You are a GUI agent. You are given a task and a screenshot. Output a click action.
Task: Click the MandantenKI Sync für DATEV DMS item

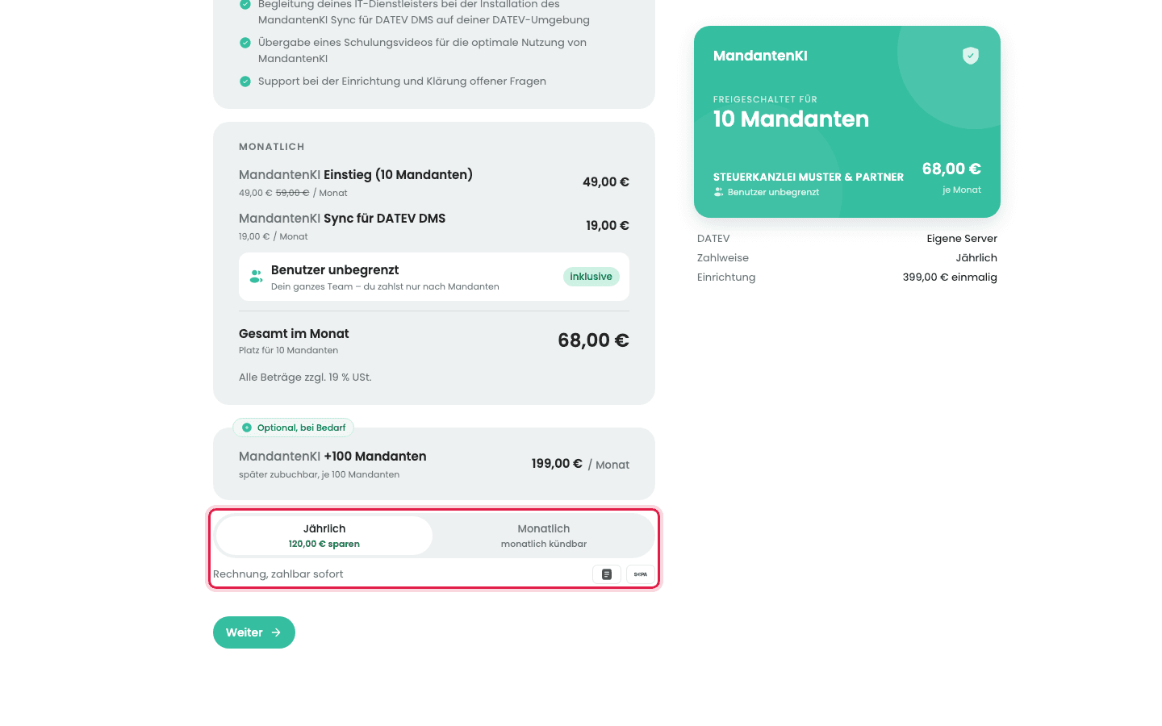(x=342, y=219)
